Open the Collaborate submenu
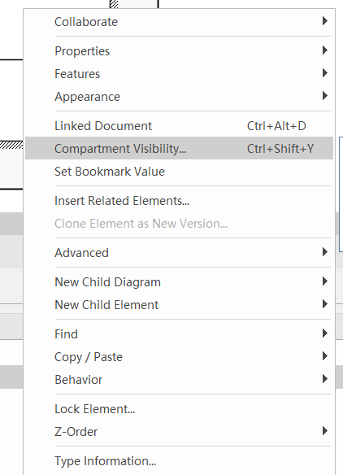 [179, 22]
